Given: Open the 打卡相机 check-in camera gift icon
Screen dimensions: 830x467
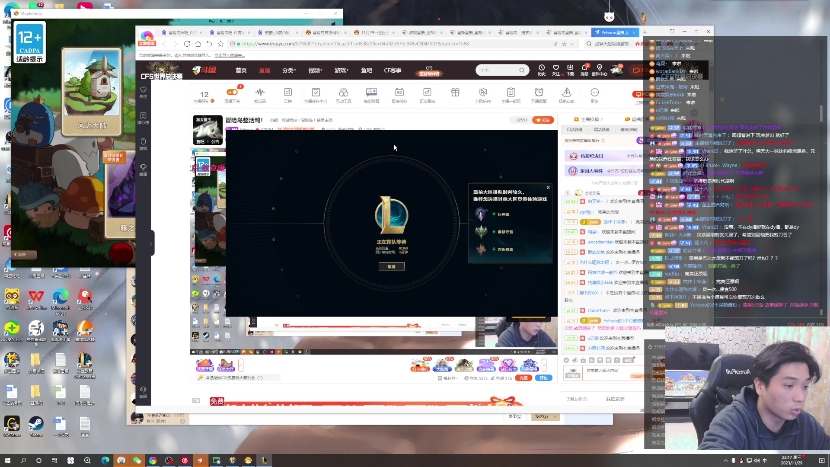Looking at the screenshot, I should (x=420, y=365).
